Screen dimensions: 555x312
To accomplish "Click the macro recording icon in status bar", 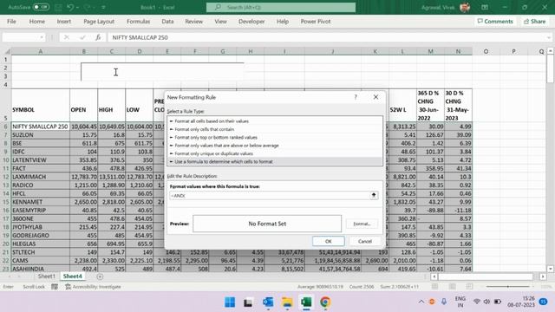I will tap(55, 287).
